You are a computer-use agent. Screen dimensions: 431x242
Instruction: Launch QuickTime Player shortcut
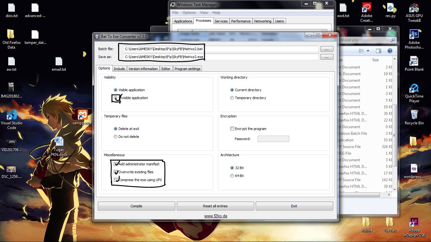[414, 93]
